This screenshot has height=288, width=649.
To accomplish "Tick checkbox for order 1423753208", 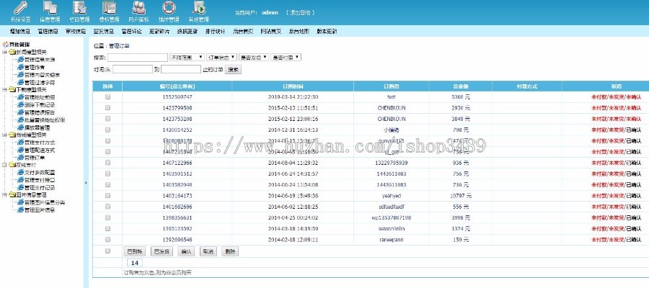I will pyautogui.click(x=107, y=119).
